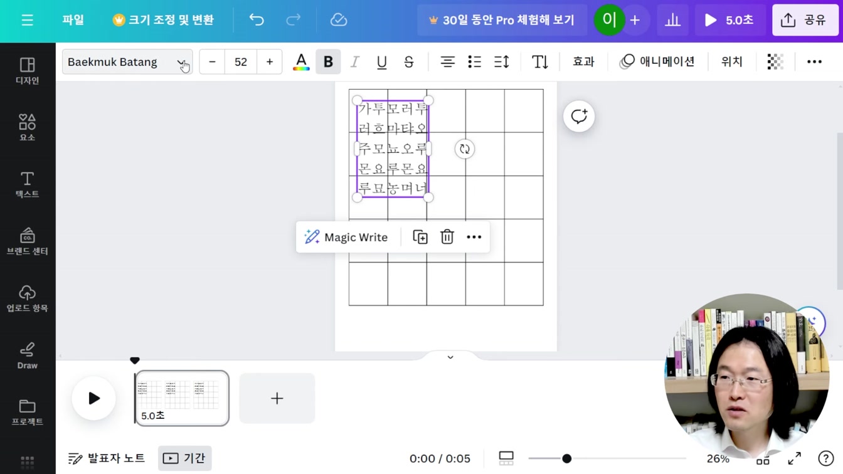Click the rotate handle icon

click(x=465, y=149)
